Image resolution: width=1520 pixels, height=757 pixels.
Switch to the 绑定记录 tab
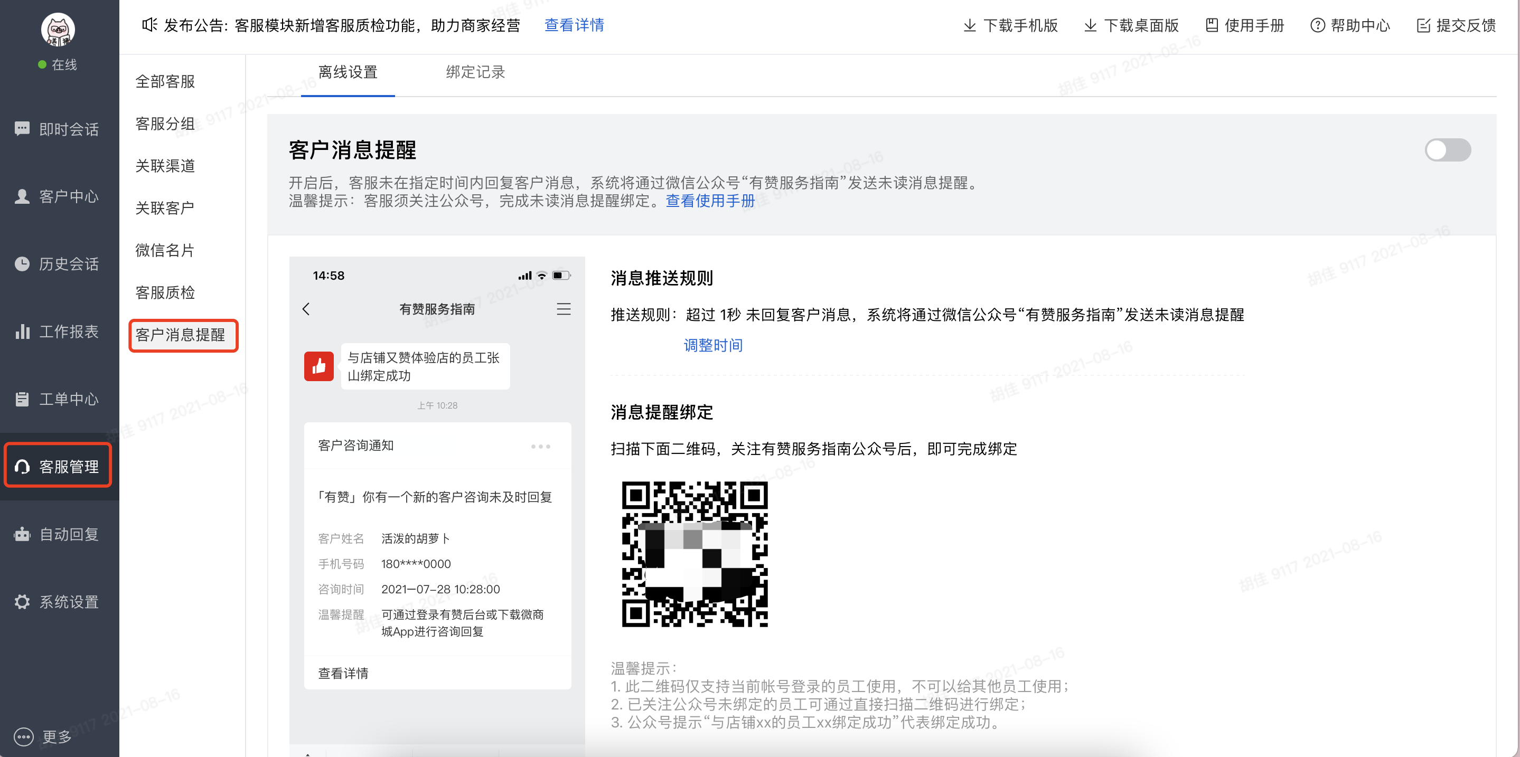tap(475, 72)
